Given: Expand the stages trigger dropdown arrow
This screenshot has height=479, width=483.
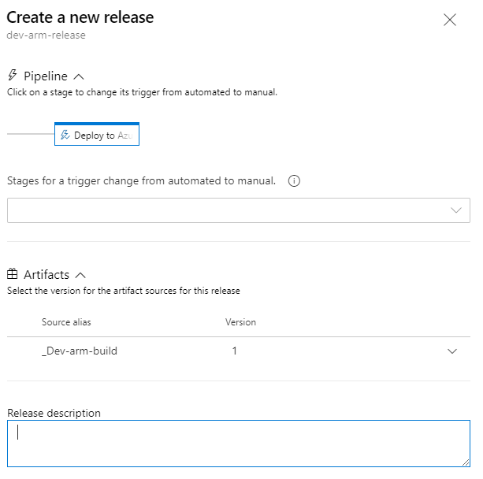Looking at the screenshot, I should click(x=456, y=210).
